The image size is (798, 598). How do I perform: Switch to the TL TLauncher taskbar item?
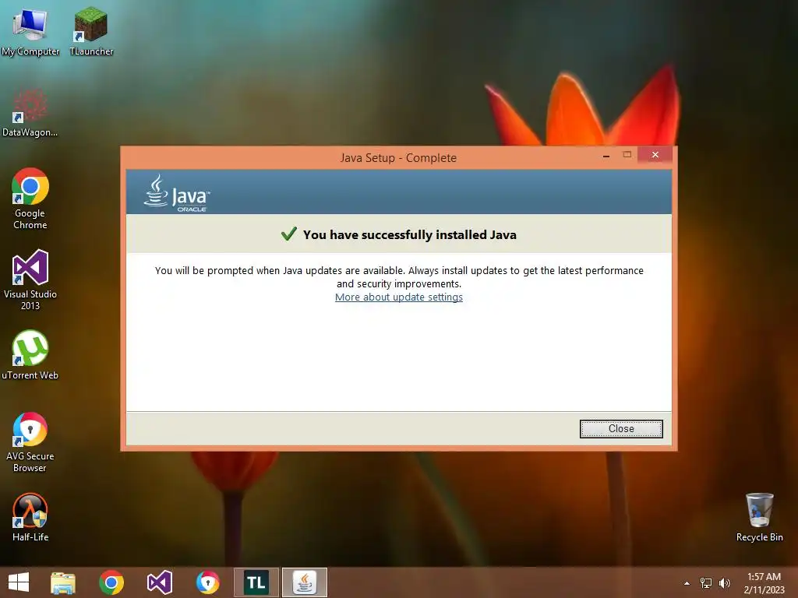[256, 582]
